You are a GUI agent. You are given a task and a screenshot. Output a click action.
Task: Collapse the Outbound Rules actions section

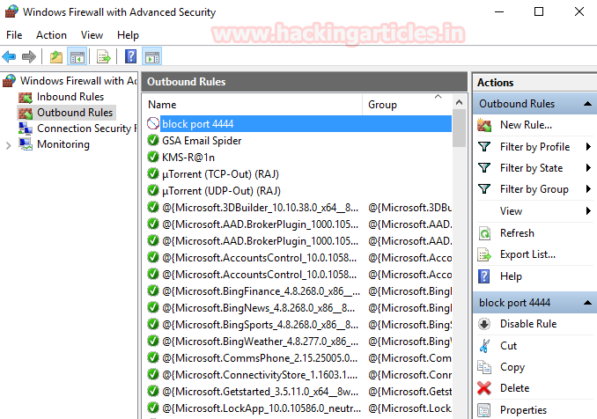[x=587, y=104]
